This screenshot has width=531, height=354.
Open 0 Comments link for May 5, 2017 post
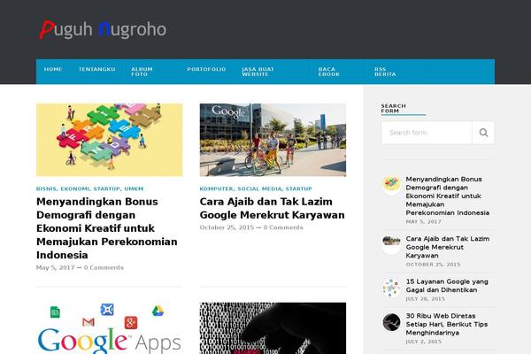coord(104,267)
